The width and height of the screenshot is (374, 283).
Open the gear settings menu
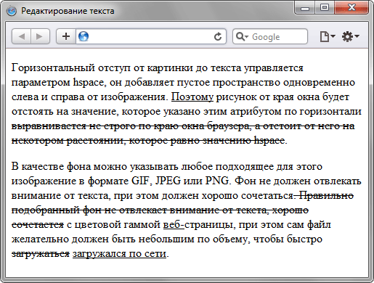coord(350,36)
